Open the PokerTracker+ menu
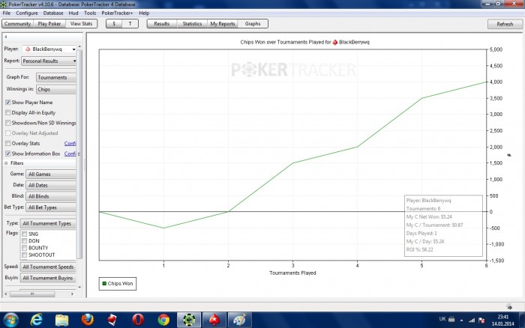Image resolution: width=525 pixels, height=328 pixels. pyautogui.click(x=117, y=13)
